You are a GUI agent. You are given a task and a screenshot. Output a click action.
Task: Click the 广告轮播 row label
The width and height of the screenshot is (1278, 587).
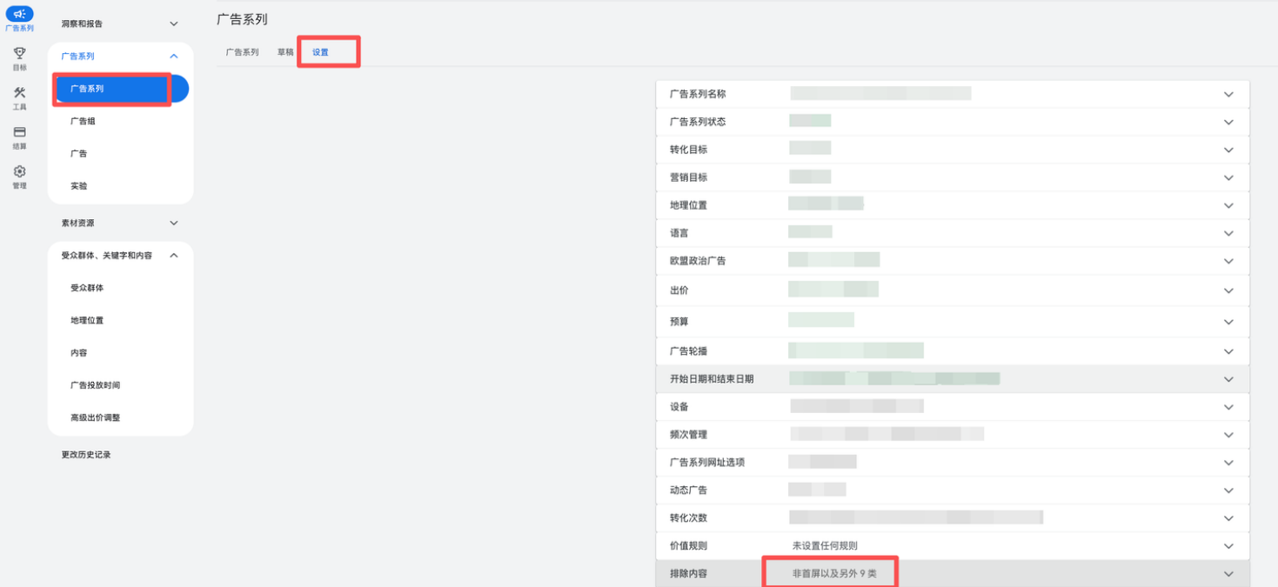(688, 351)
